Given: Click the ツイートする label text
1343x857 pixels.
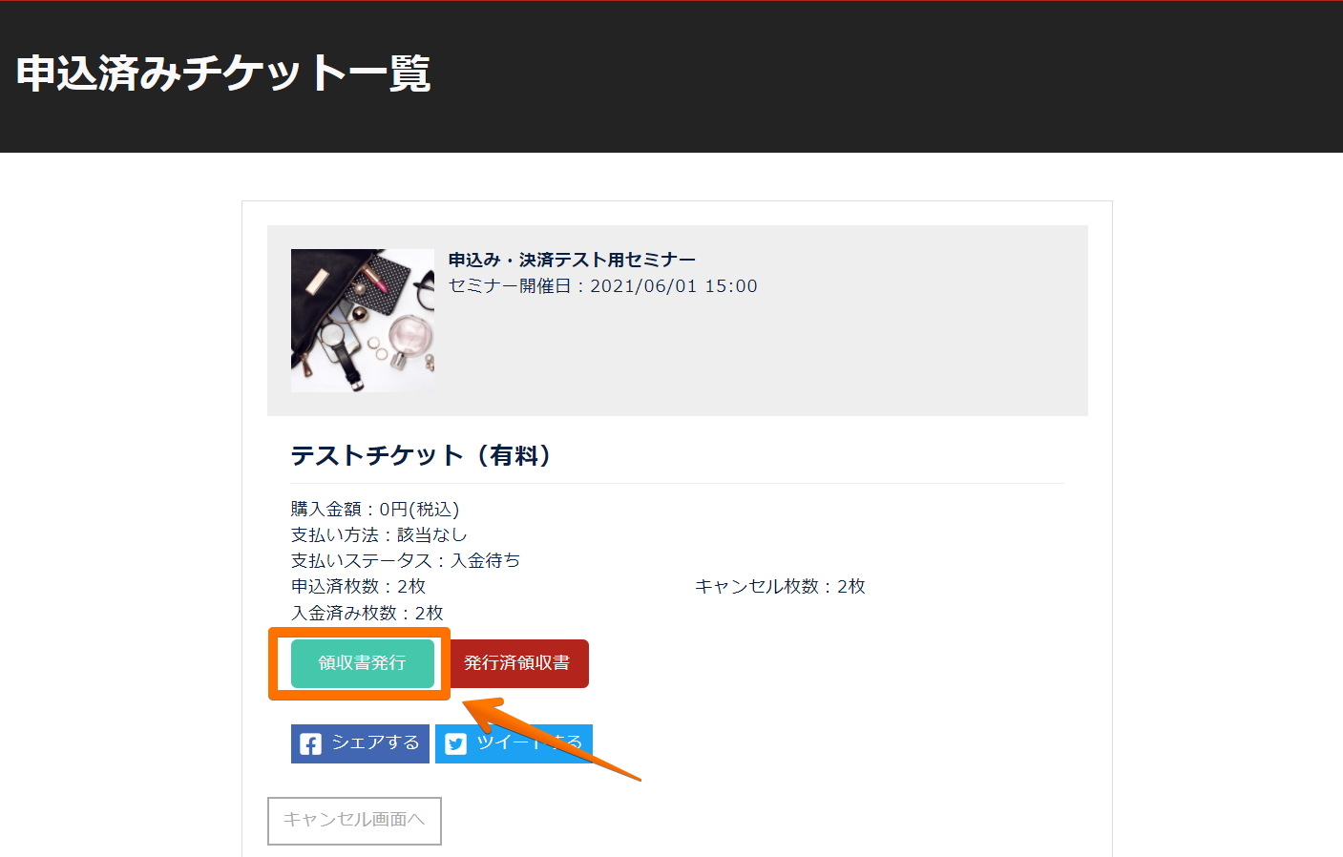Looking at the screenshot, I should (x=529, y=742).
